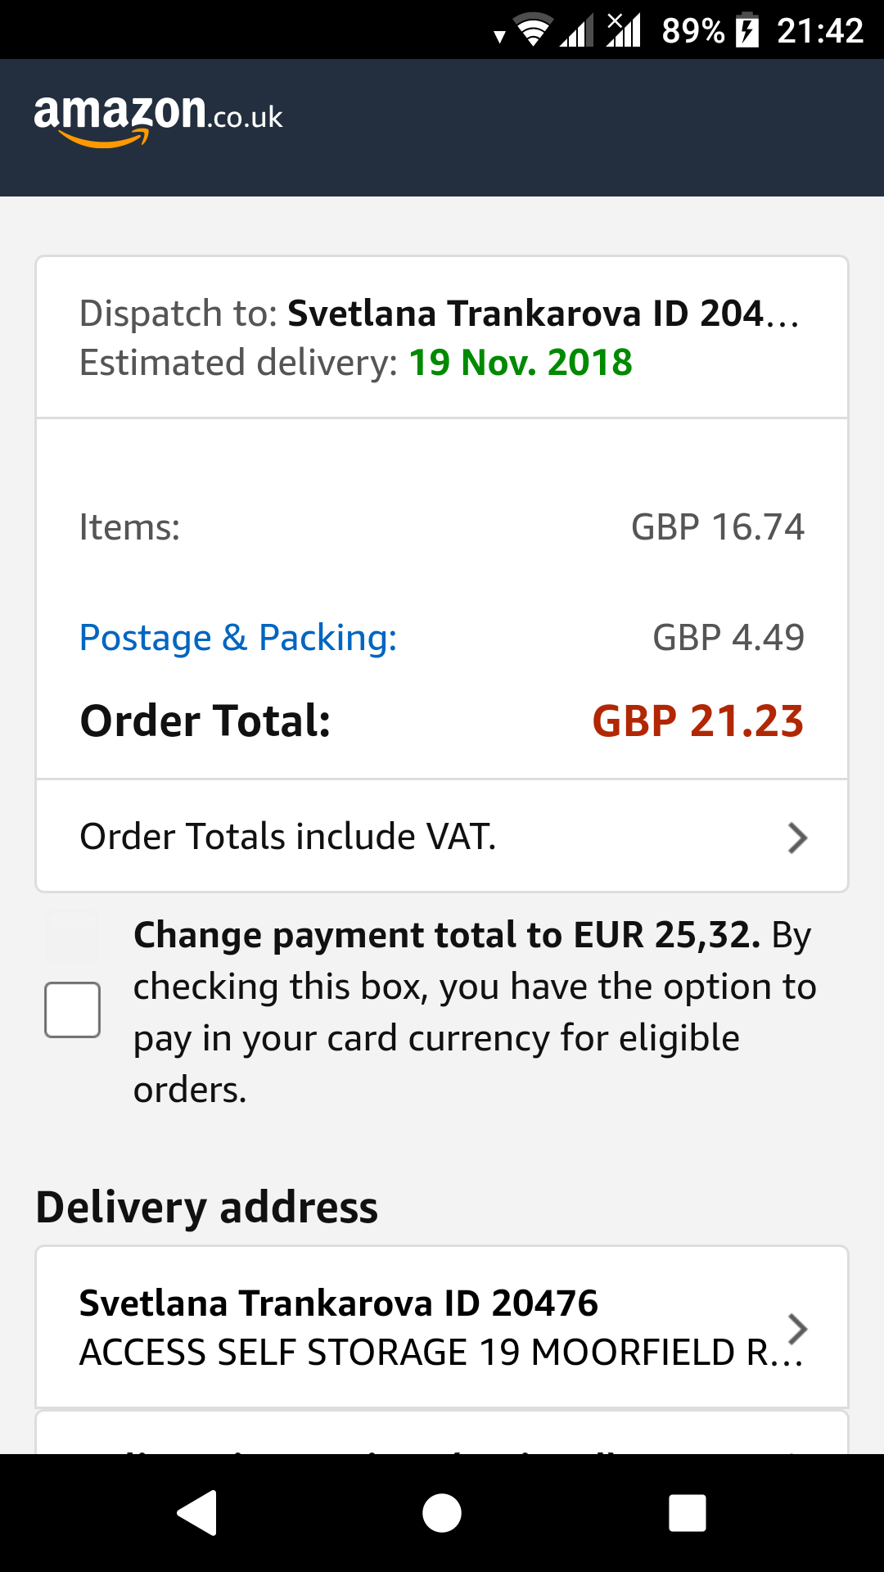Tap the amazon.co.uk logo

158,118
